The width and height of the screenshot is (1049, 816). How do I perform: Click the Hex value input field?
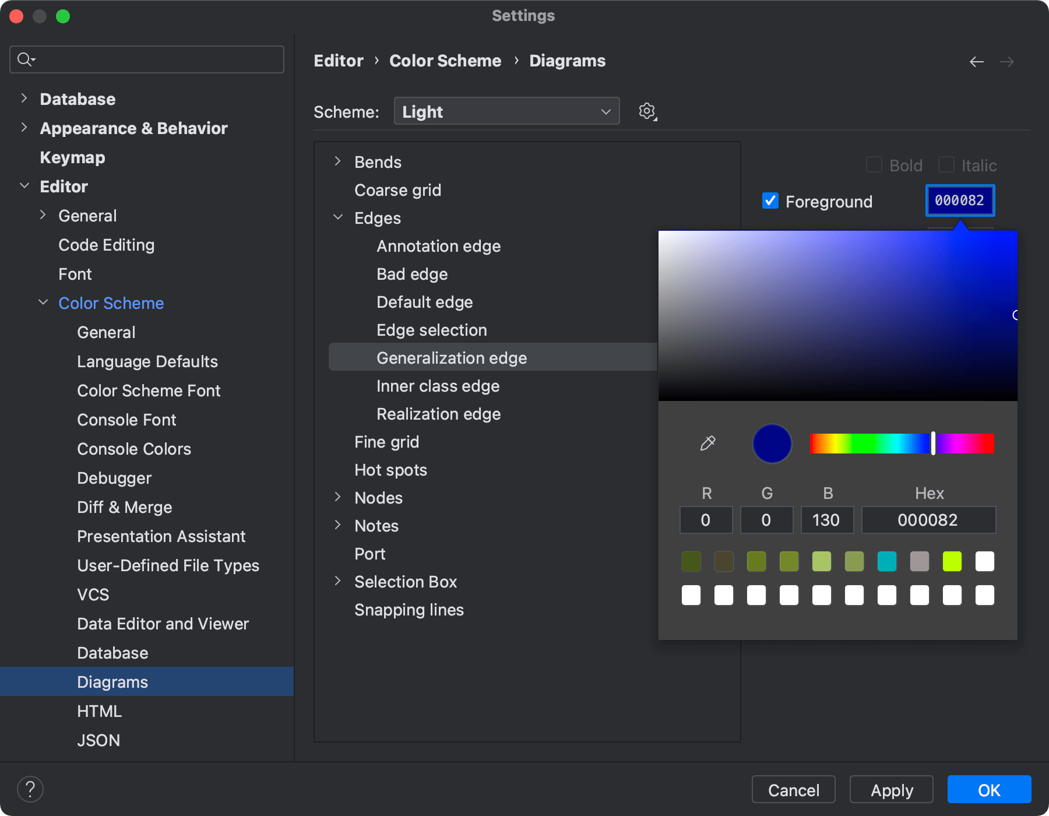[x=928, y=520]
